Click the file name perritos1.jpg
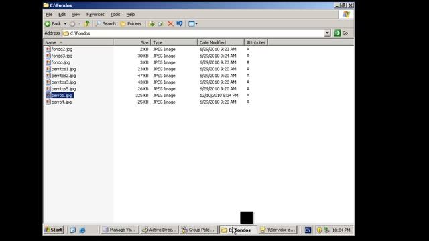This screenshot has width=429, height=241. tap(64, 69)
